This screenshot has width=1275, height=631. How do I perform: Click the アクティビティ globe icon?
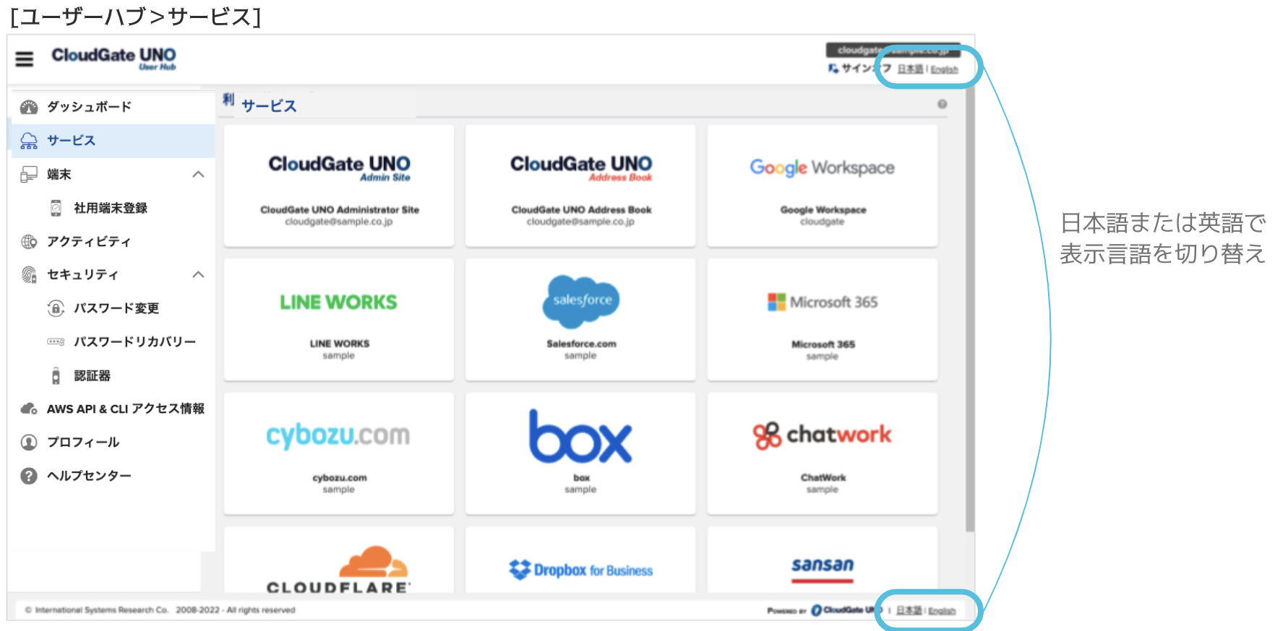pos(29,242)
